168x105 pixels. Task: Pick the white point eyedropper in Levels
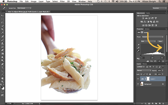138,51
